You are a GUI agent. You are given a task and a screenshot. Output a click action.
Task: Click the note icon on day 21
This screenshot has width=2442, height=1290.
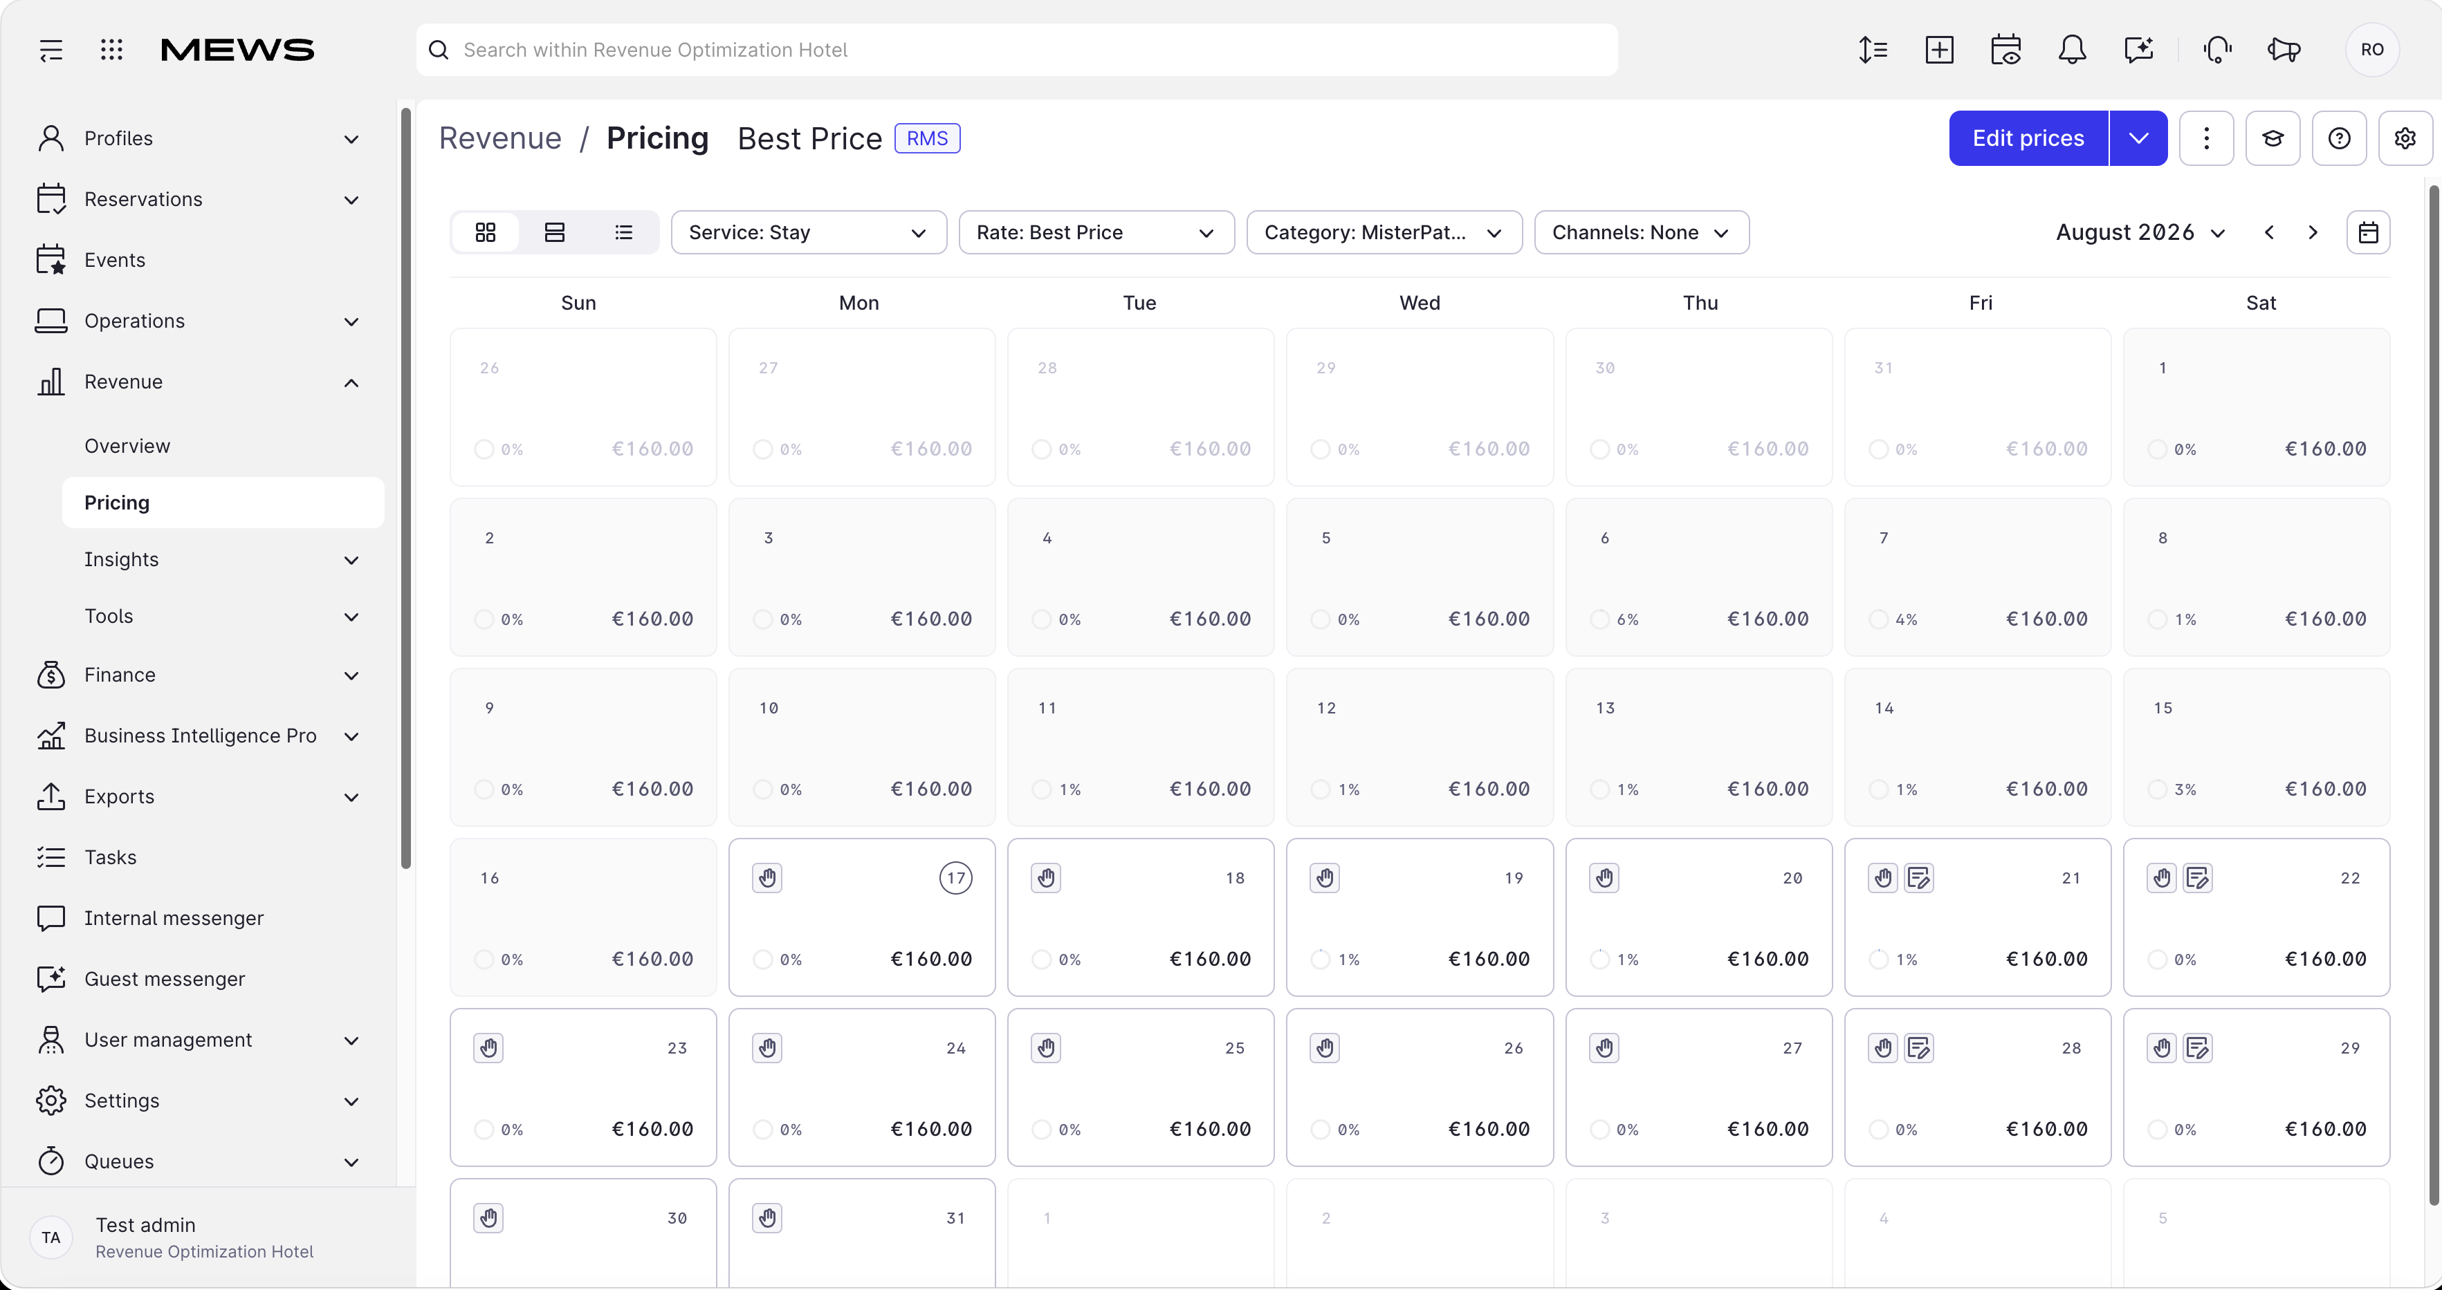1919,878
